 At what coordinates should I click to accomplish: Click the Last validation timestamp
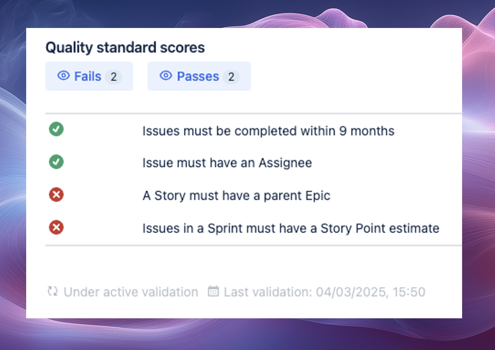(x=325, y=292)
